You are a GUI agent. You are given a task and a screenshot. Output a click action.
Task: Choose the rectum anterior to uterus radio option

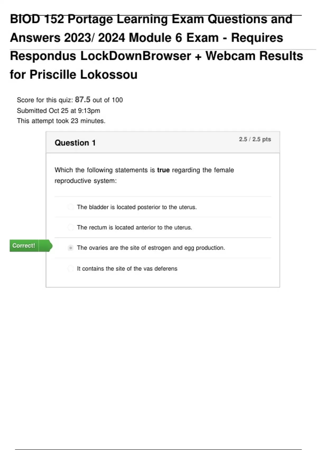pos(71,227)
